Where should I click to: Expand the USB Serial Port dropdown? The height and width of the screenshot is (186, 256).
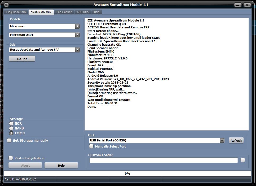coord(222,140)
